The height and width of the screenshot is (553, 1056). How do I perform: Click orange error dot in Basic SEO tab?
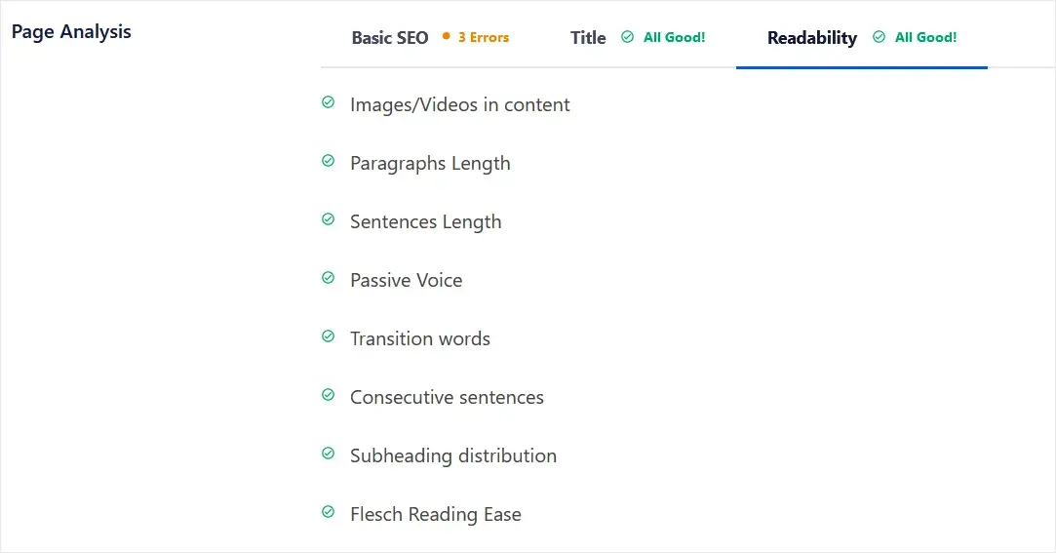[446, 36]
